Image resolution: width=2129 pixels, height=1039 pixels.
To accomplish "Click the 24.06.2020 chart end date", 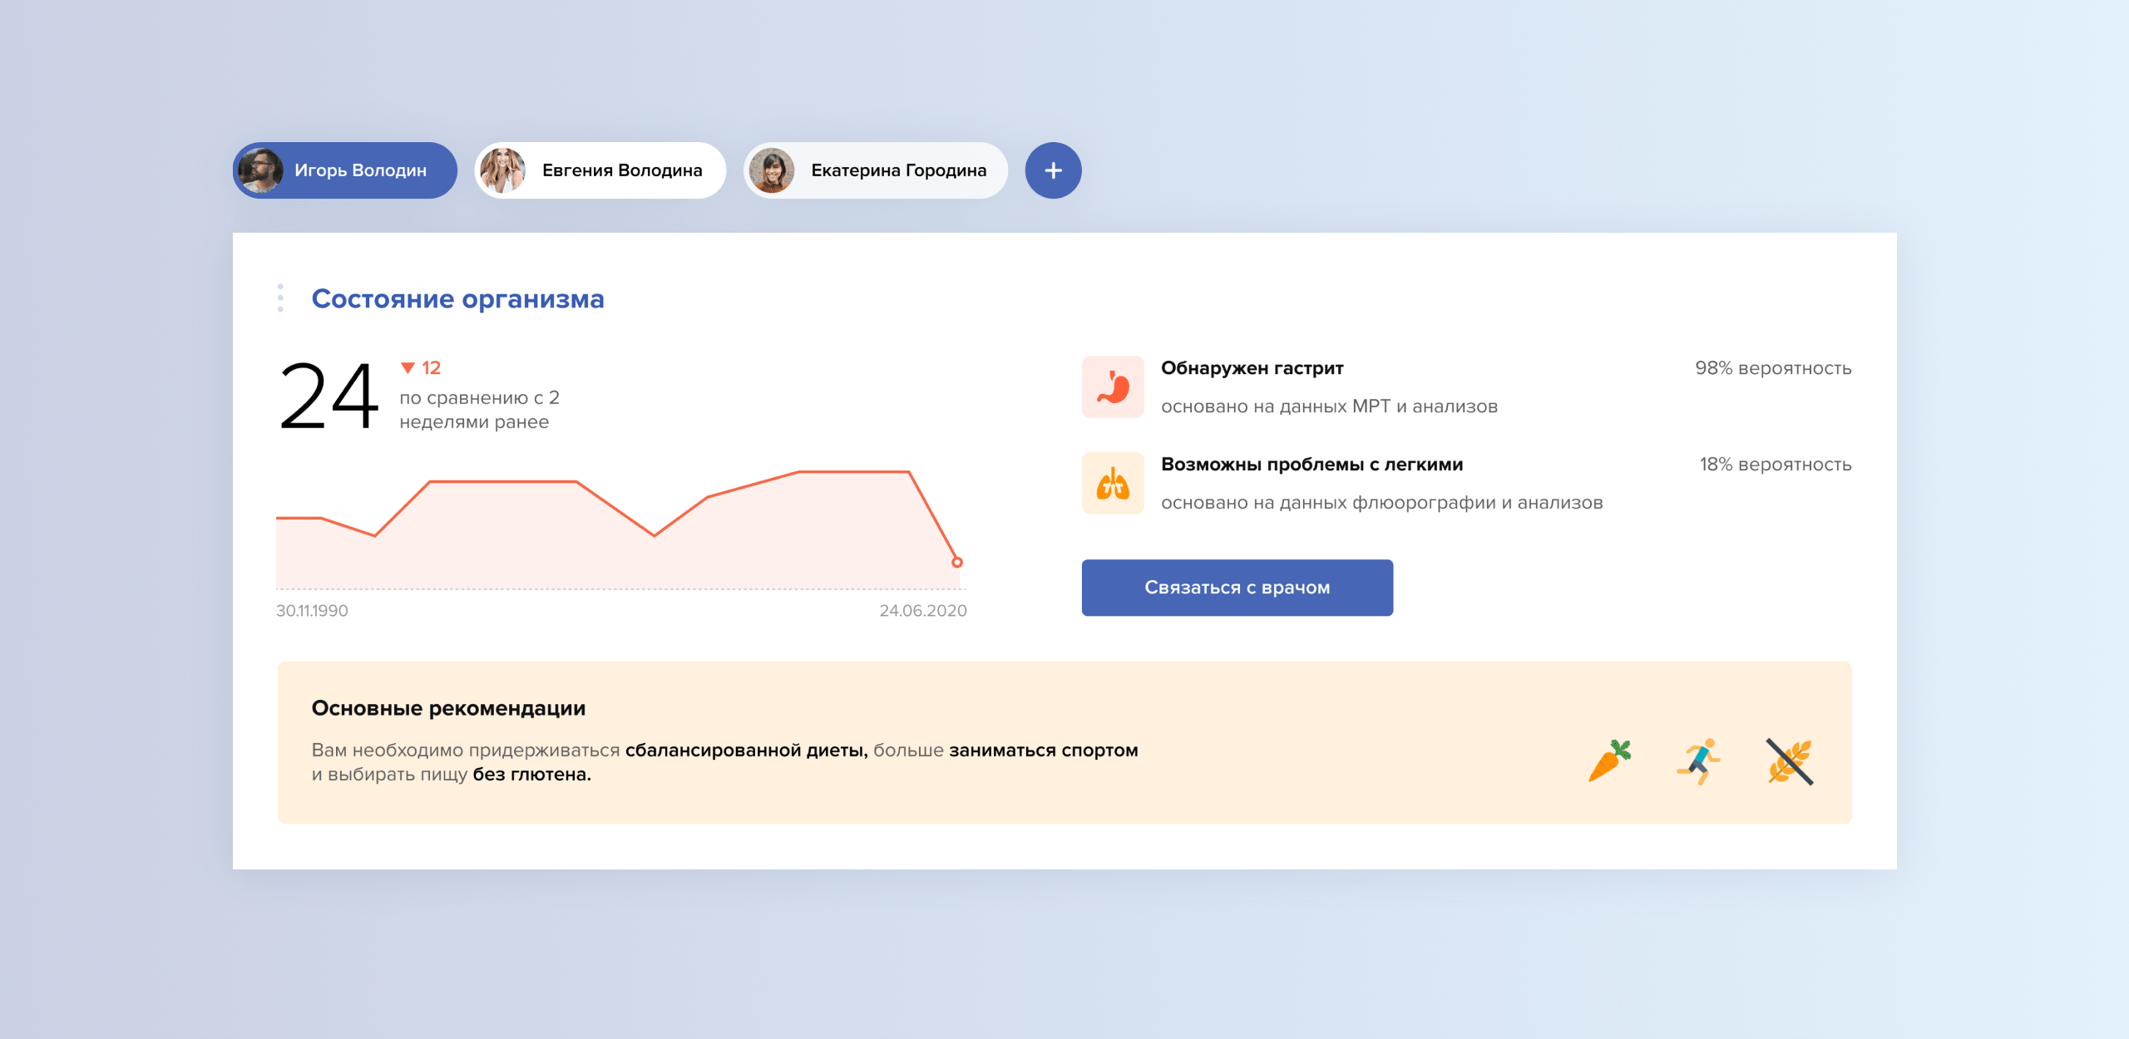I will point(922,611).
